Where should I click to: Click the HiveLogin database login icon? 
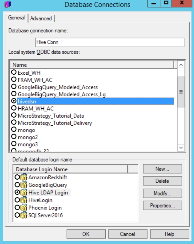[x=24, y=200]
